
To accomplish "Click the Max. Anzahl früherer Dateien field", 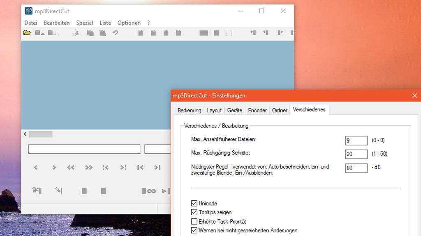I will pyautogui.click(x=356, y=141).
